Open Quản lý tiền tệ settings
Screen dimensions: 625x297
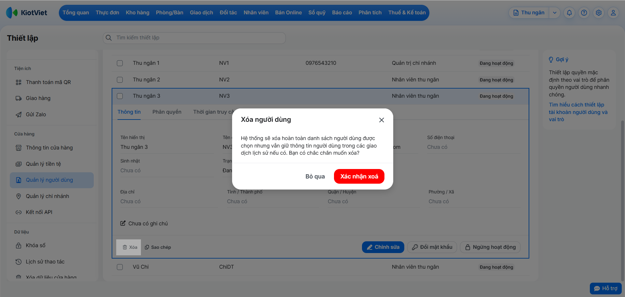(43, 164)
